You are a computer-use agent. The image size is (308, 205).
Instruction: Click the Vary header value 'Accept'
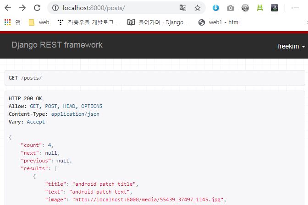36,122
